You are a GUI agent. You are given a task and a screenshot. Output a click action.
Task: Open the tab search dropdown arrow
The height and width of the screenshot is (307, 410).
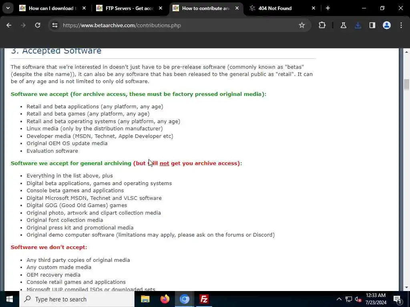point(8,8)
